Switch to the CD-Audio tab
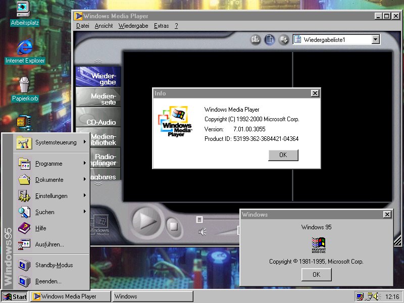This screenshot has height=303, width=404. point(99,122)
